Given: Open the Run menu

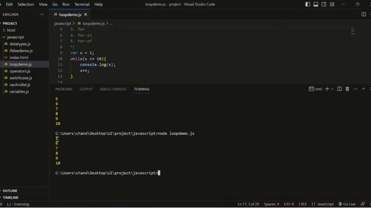Looking at the screenshot, I should (x=66, y=4).
